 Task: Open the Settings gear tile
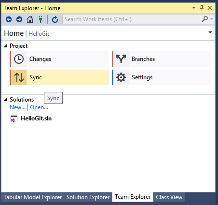point(162,77)
